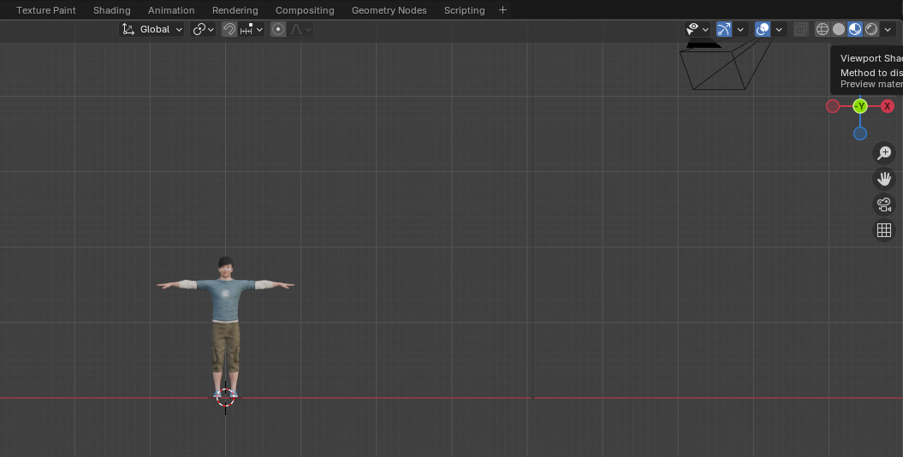Open the Shading workspace tab
Screen dimensions: 903x457
click(112, 10)
